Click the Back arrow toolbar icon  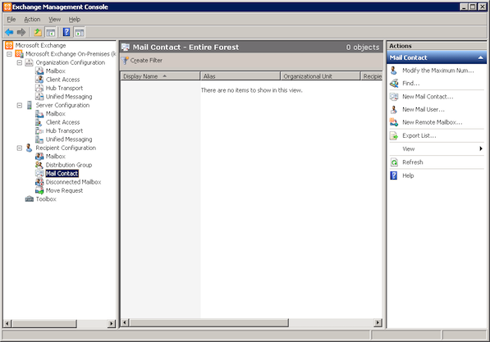(9, 32)
